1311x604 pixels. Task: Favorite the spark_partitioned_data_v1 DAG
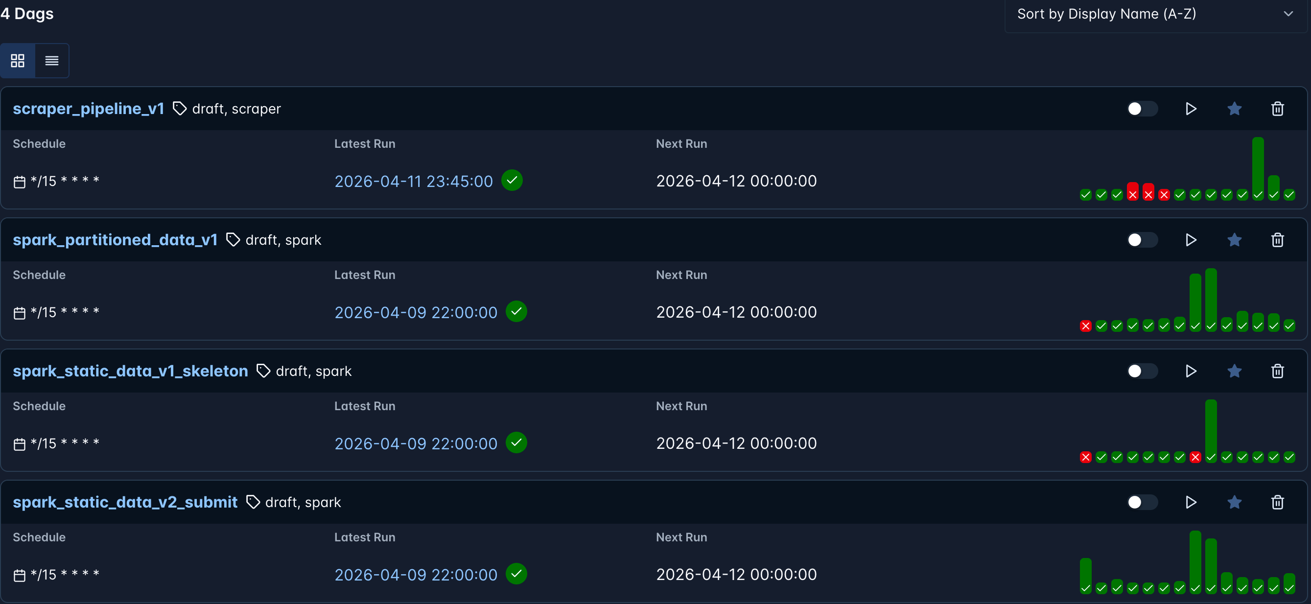click(1234, 240)
